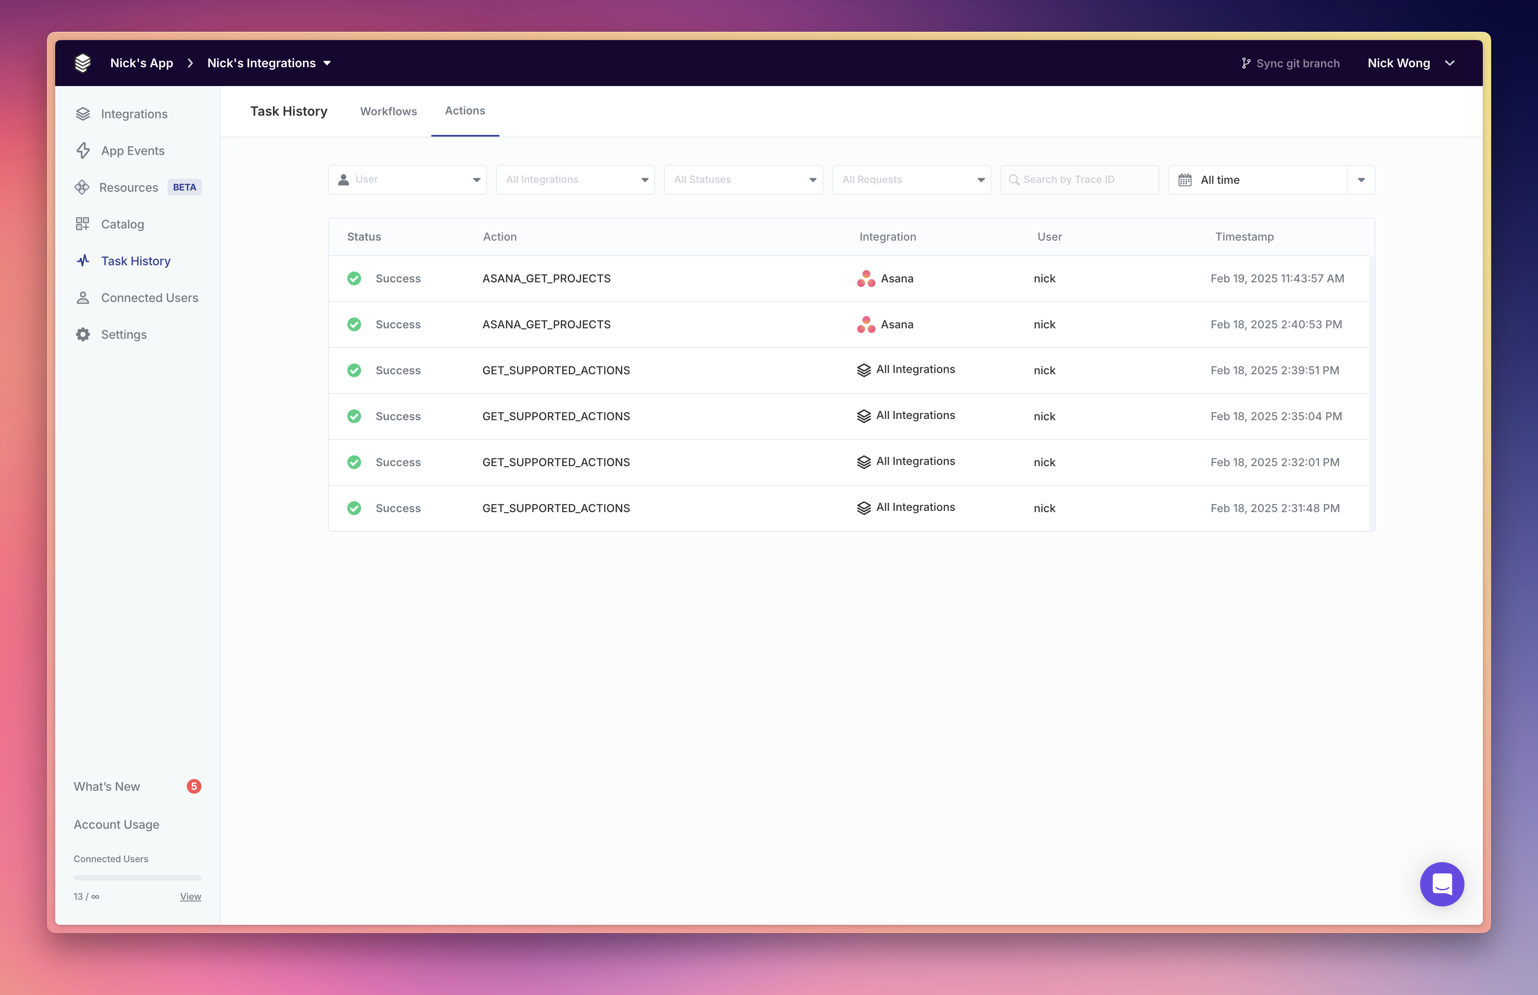Click the person icon in User filter
The image size is (1538, 995).
[344, 180]
